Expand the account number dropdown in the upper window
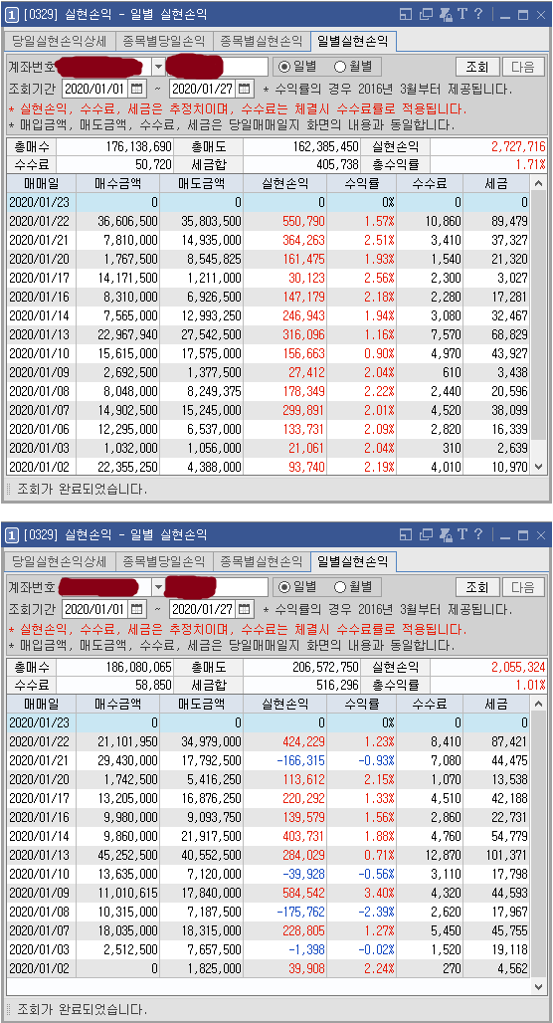 158,67
